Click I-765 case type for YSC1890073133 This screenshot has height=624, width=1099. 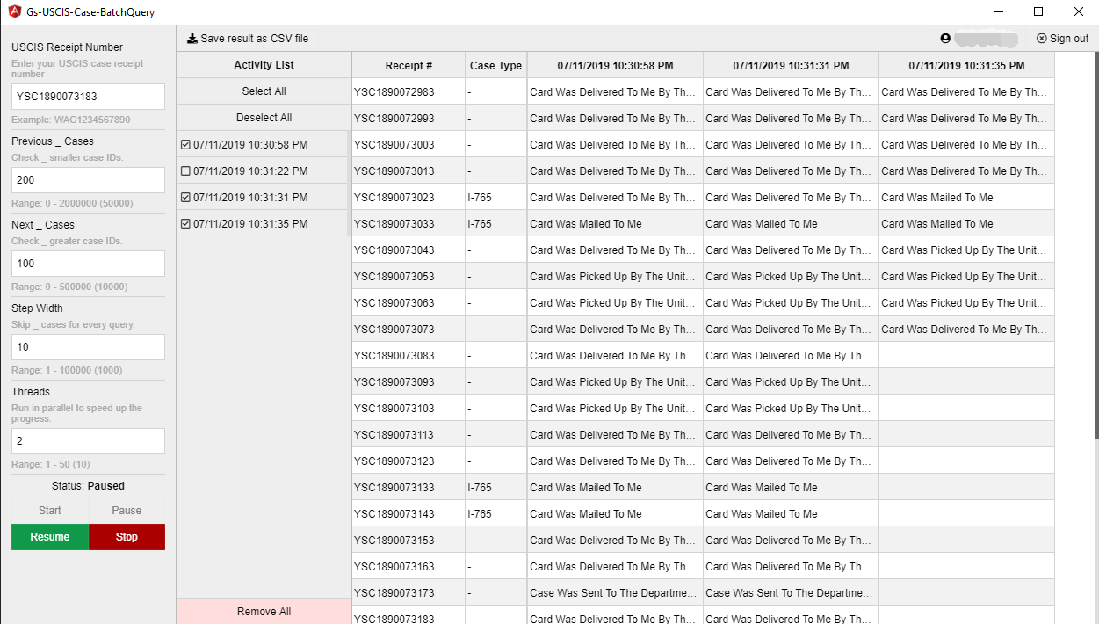(496, 488)
